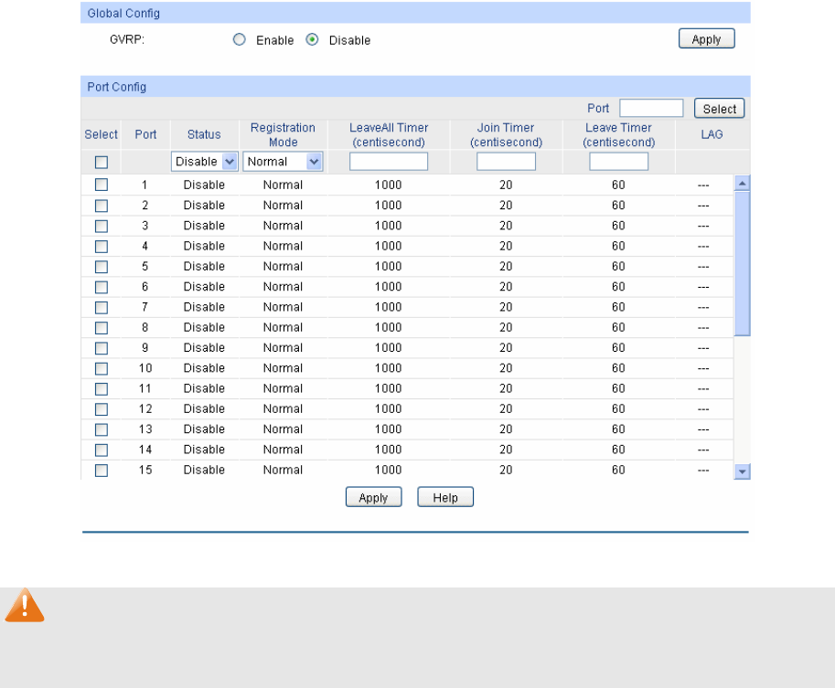Check the box for port 5
This screenshot has height=688, width=835.
102,267
